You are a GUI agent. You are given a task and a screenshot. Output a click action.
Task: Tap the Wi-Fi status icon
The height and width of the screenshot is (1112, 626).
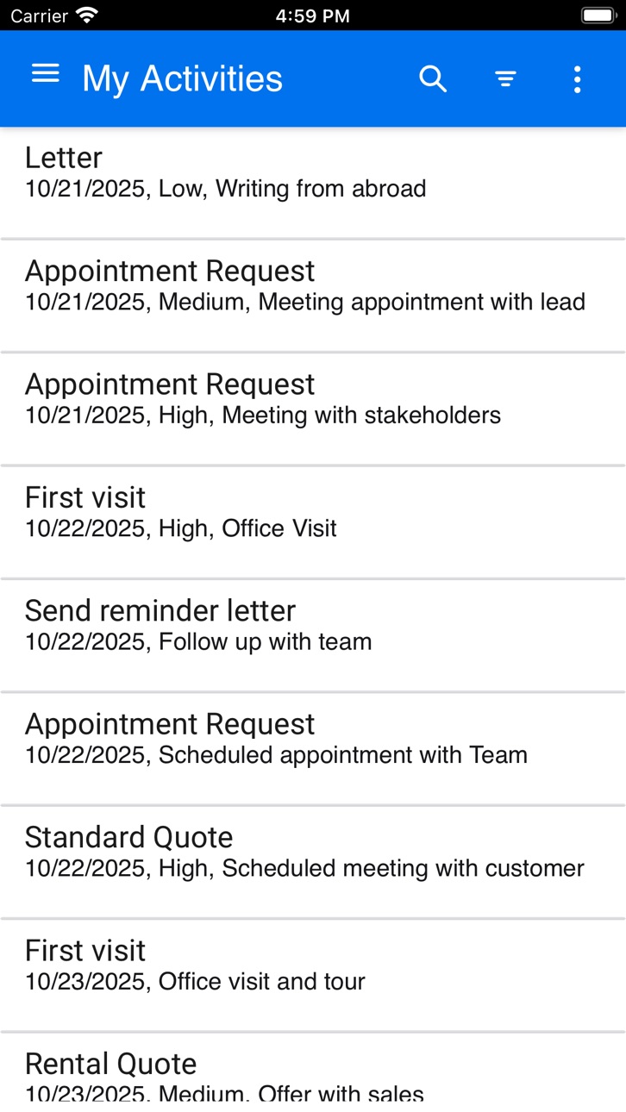point(87,16)
